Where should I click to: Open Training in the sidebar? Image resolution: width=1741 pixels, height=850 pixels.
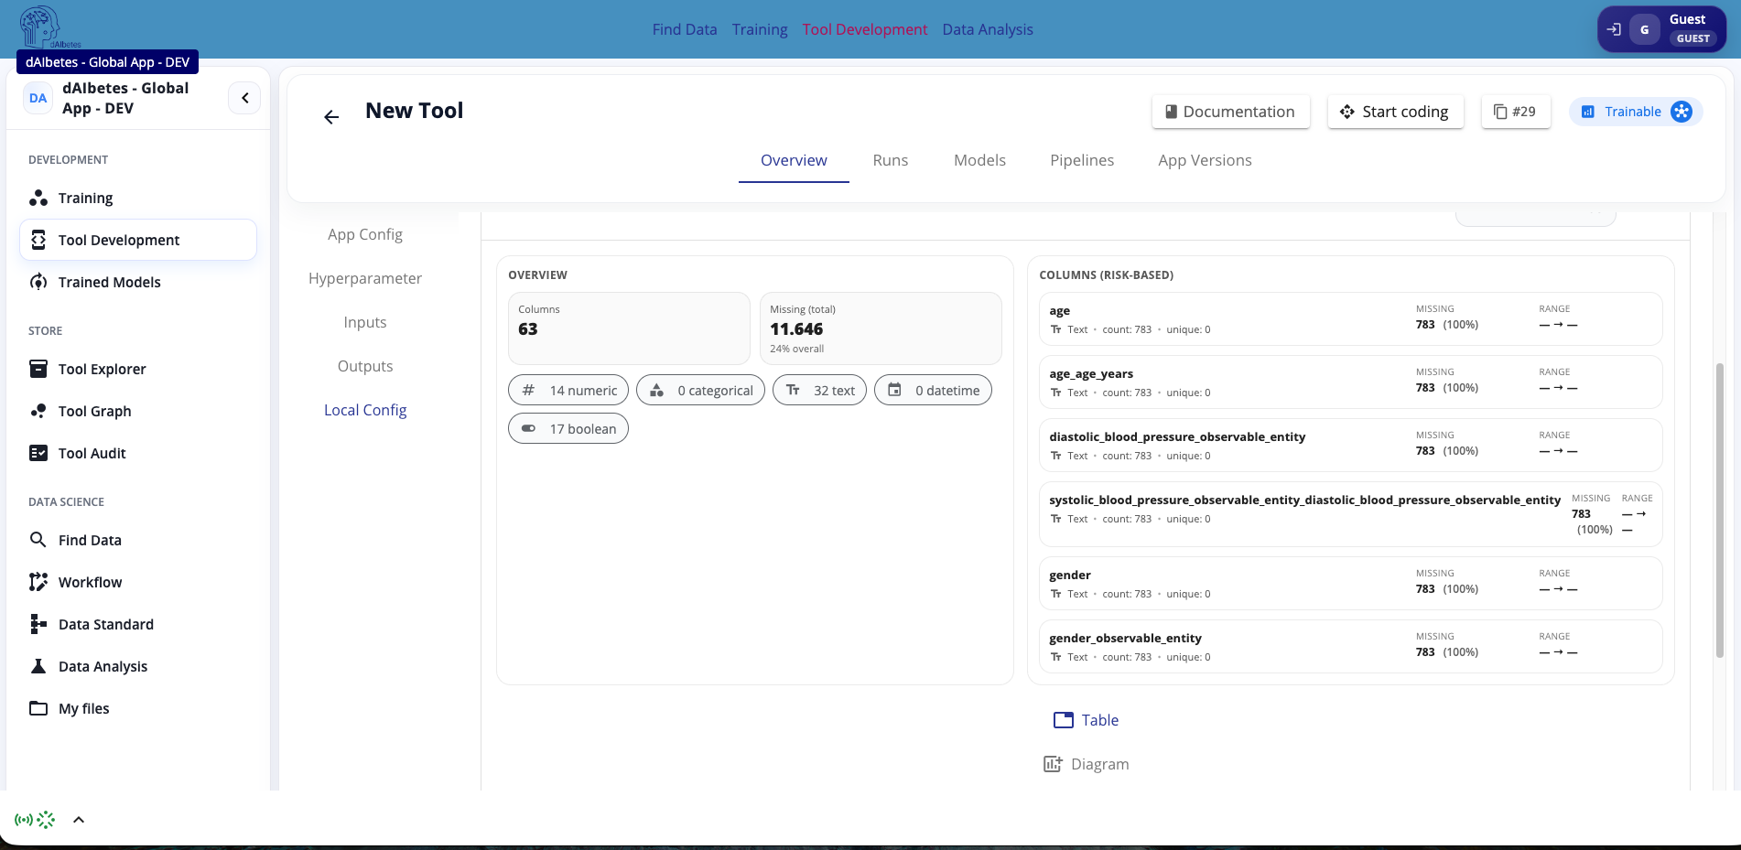point(138,198)
